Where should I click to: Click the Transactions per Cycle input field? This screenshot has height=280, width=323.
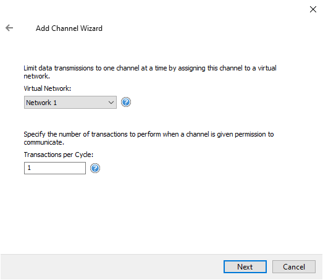click(55, 168)
